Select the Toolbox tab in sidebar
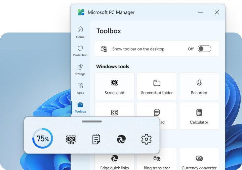 [80, 107]
